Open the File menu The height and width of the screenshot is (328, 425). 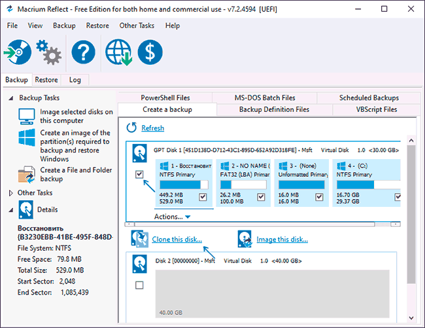tap(12, 26)
